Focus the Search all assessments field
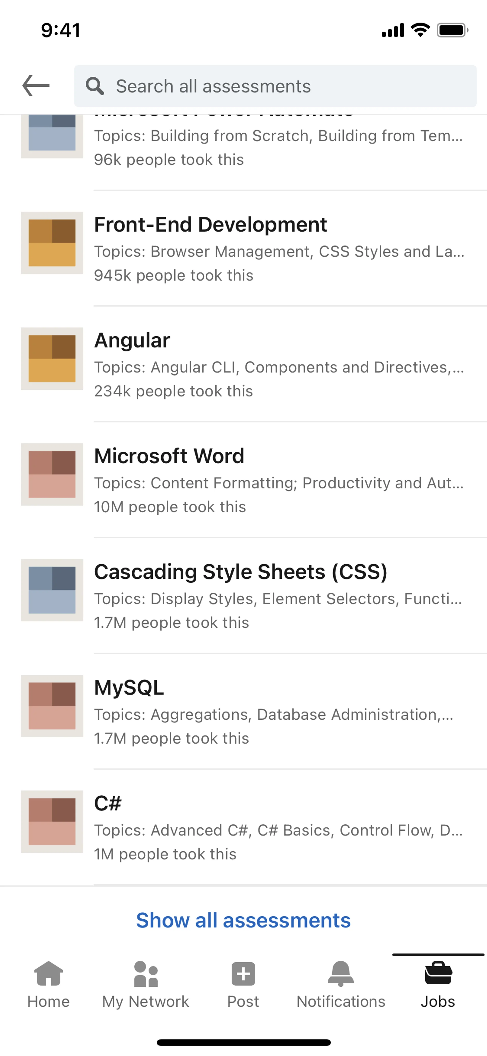Viewport: 487px width, 1056px height. tap(286, 86)
